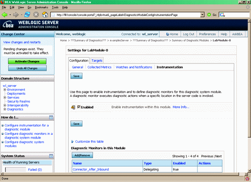Click the Stop loading icon
The width and height of the screenshot is (251, 182).
pos(36,15)
